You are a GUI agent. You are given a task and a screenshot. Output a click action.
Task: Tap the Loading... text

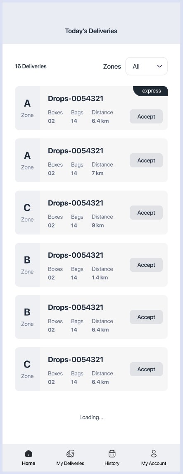[91, 418]
